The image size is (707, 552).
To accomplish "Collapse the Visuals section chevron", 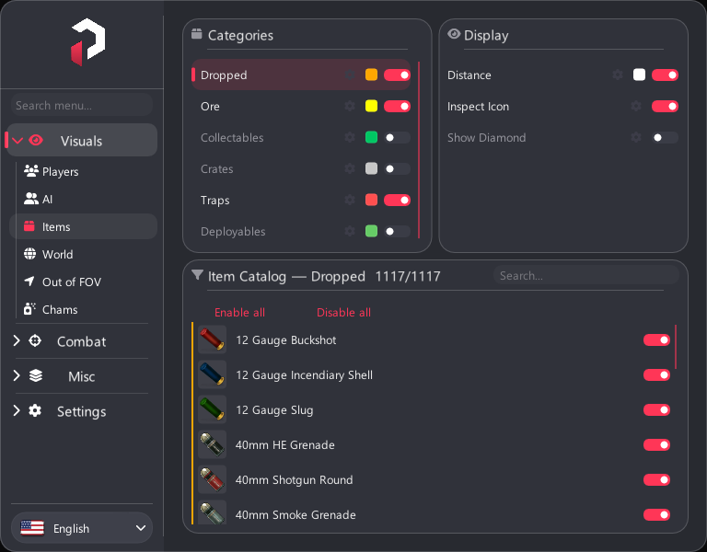I will click(x=17, y=141).
